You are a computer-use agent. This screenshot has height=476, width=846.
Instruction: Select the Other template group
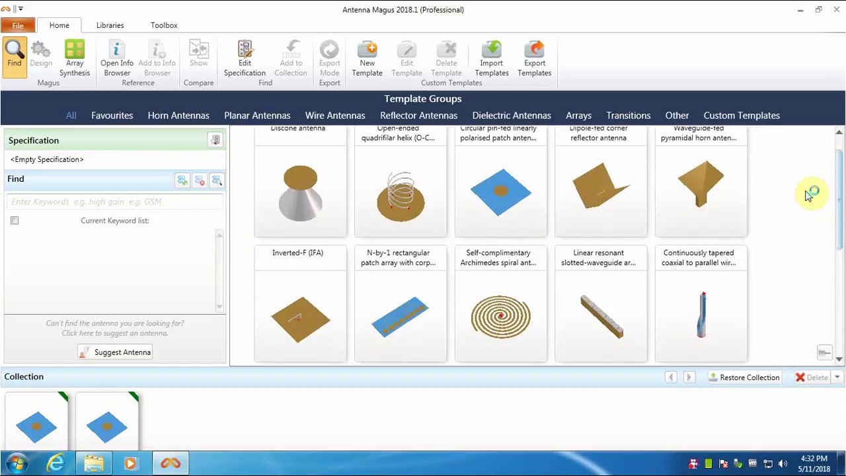[677, 115]
